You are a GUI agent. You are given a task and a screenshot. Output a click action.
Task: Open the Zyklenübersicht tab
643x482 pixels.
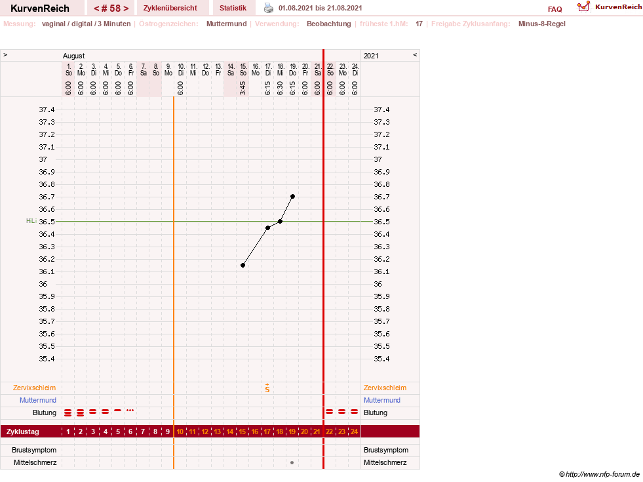pos(170,8)
